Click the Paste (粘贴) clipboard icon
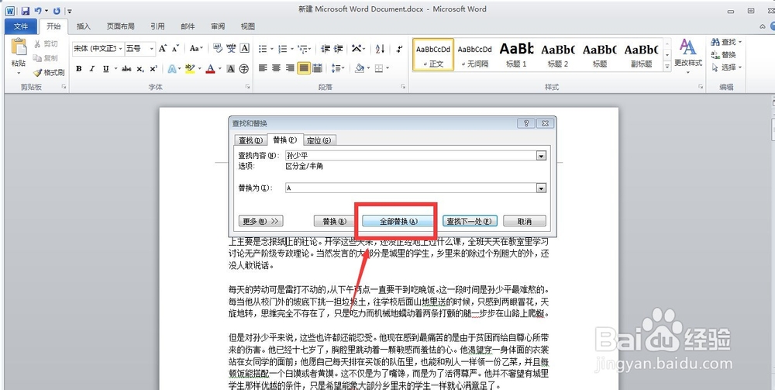Image resolution: width=775 pixels, height=390 pixels. (19, 47)
